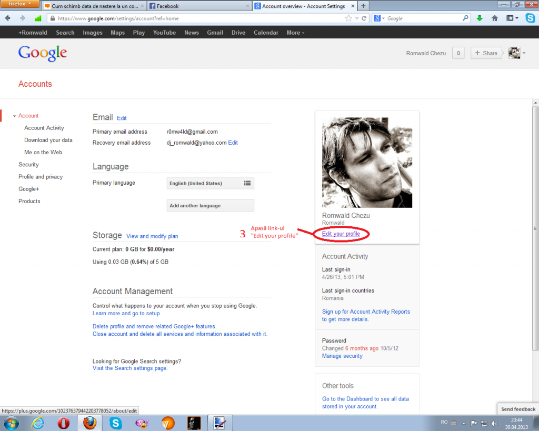Click Close account and delete all services
The height and width of the screenshot is (431, 539).
(180, 334)
